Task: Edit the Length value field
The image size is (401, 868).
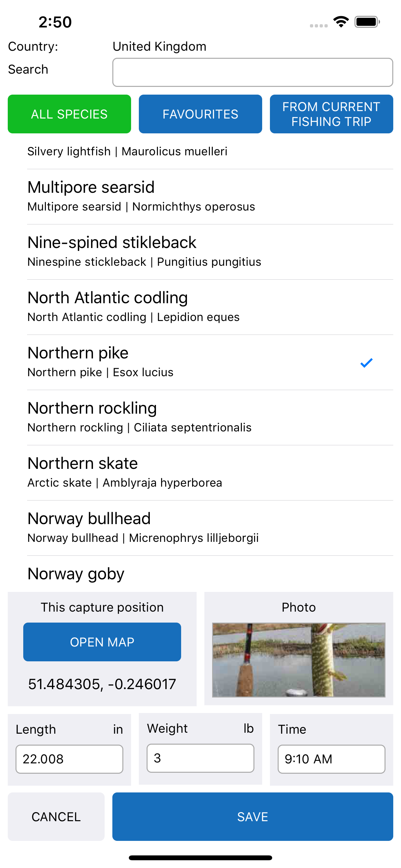Action: pyautogui.click(x=69, y=759)
